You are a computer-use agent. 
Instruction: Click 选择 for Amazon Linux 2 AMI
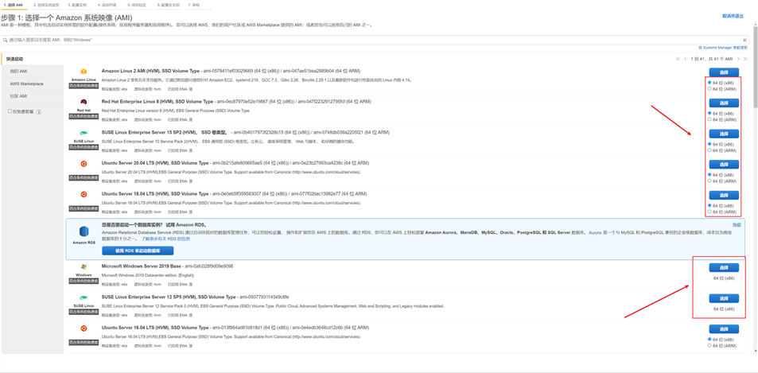tap(724, 72)
